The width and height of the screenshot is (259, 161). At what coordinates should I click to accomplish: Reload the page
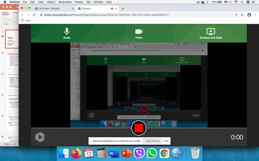coord(34,15)
